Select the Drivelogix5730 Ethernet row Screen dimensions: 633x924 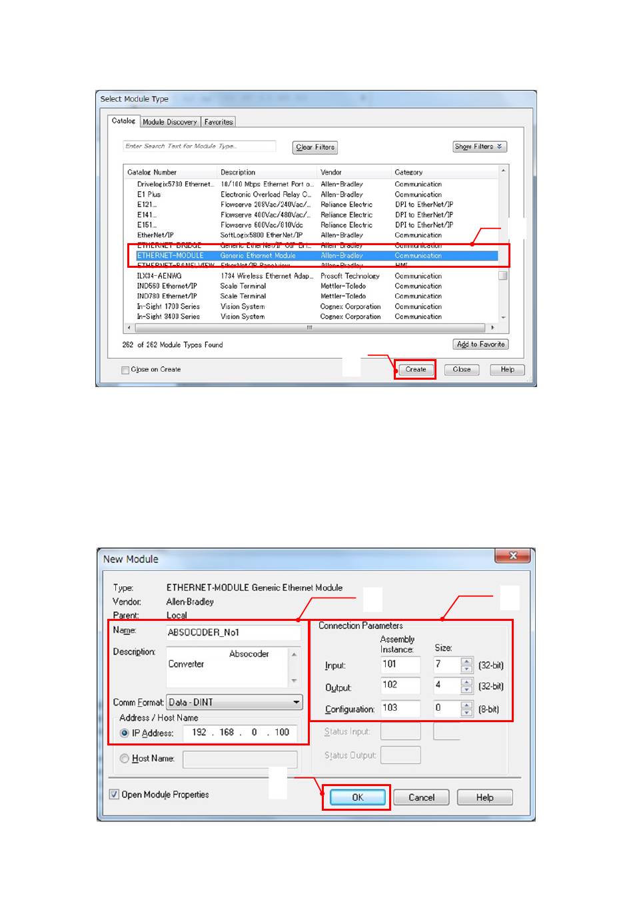(311, 185)
